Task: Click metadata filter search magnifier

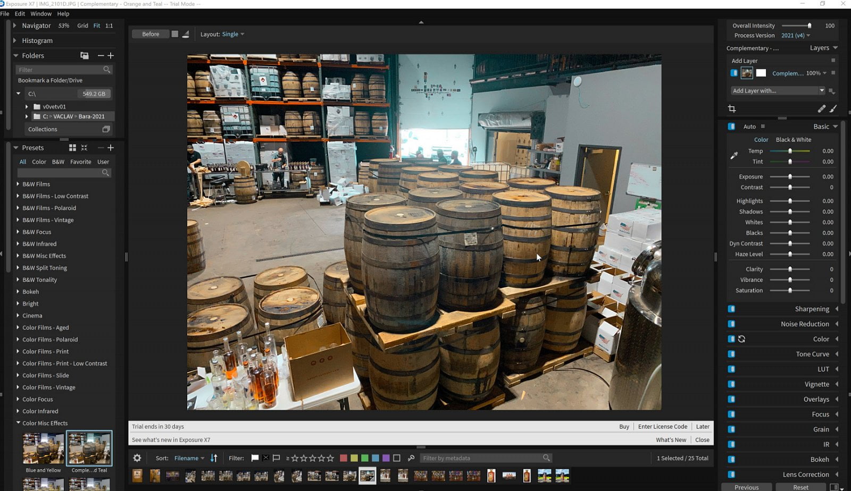Action: point(546,458)
